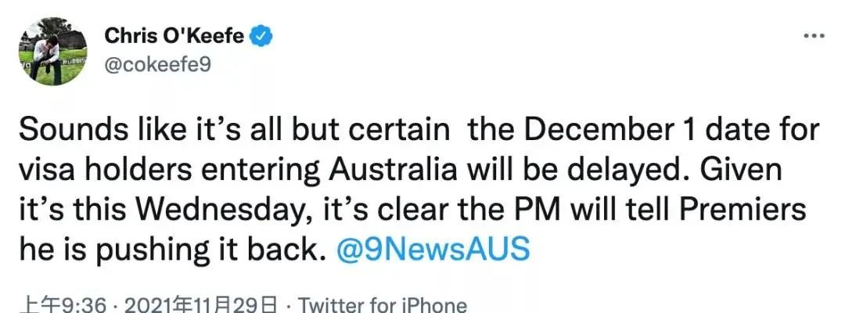Open the @cokeefe9 handle profile link
Image resolution: width=845 pixels, height=313 pixels.
point(157,65)
